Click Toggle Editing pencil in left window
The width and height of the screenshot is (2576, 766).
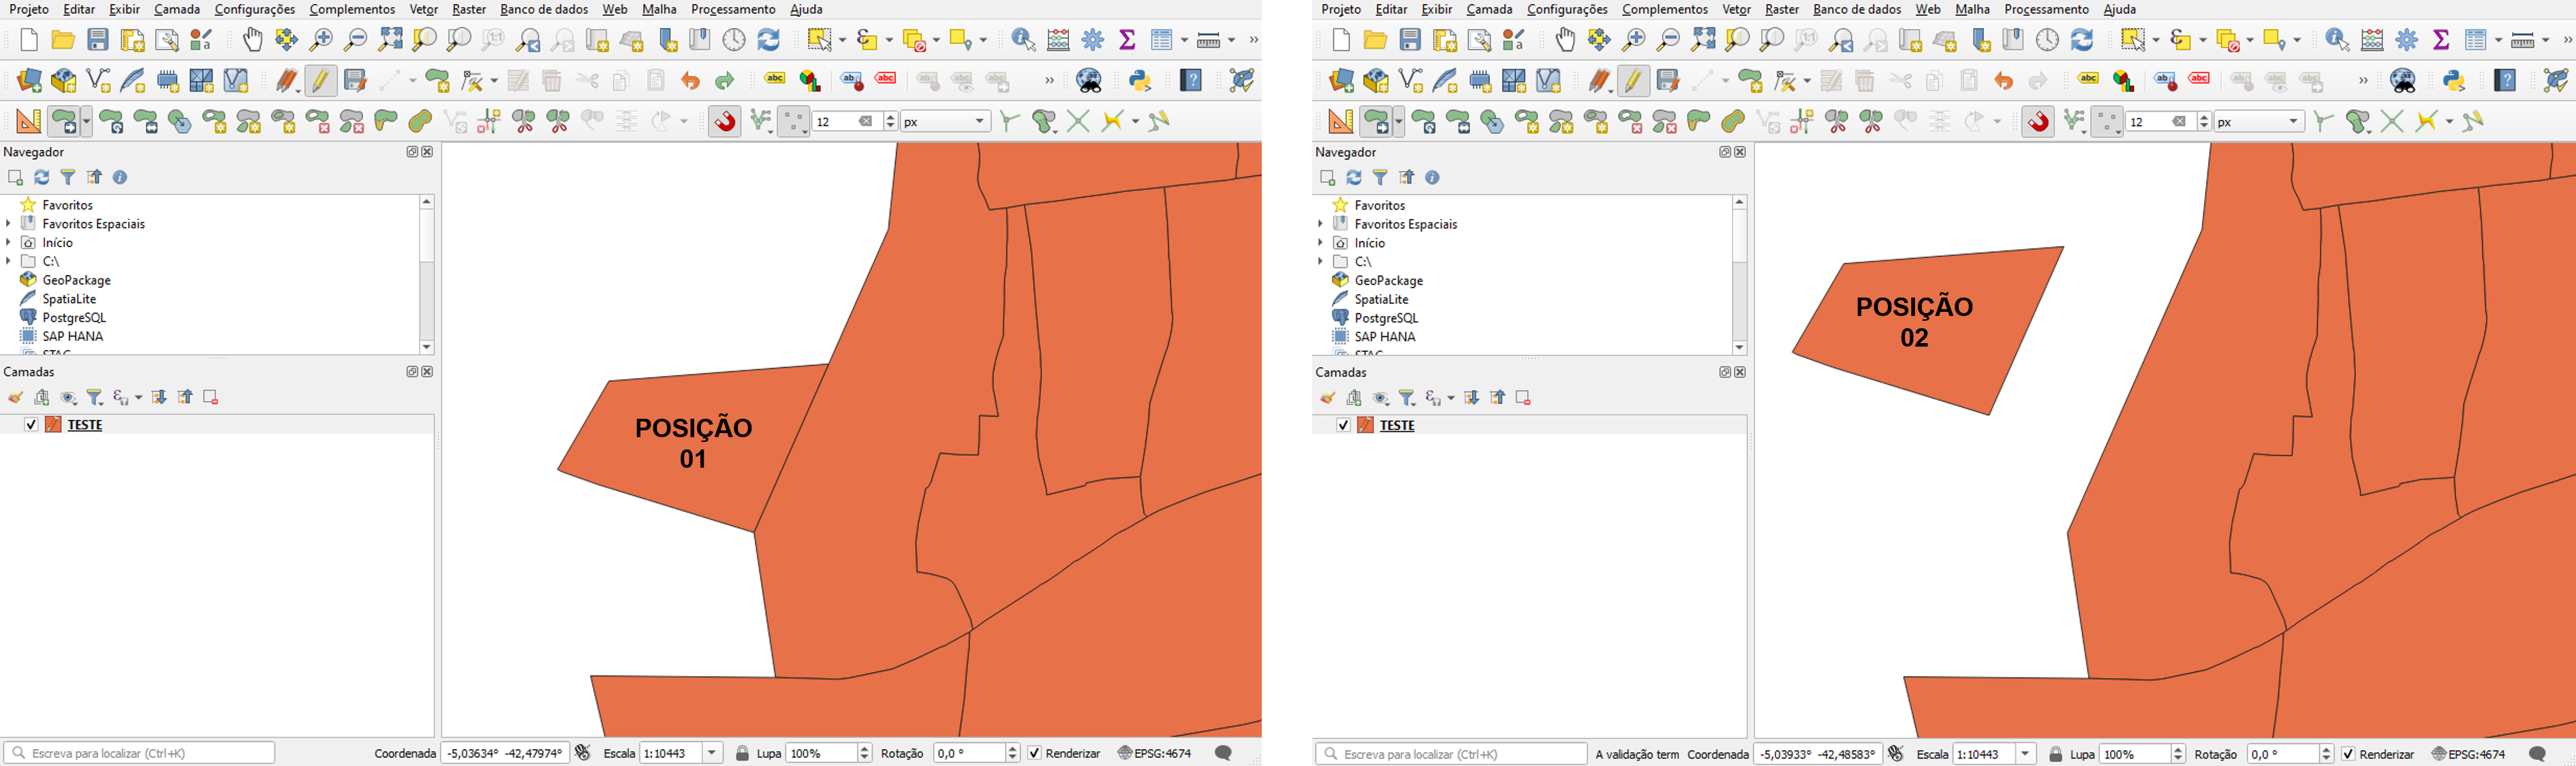pos(321,80)
